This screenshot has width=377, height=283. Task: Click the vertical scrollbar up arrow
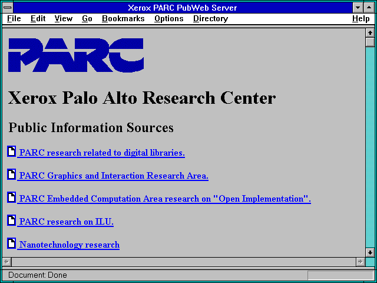click(x=370, y=33)
